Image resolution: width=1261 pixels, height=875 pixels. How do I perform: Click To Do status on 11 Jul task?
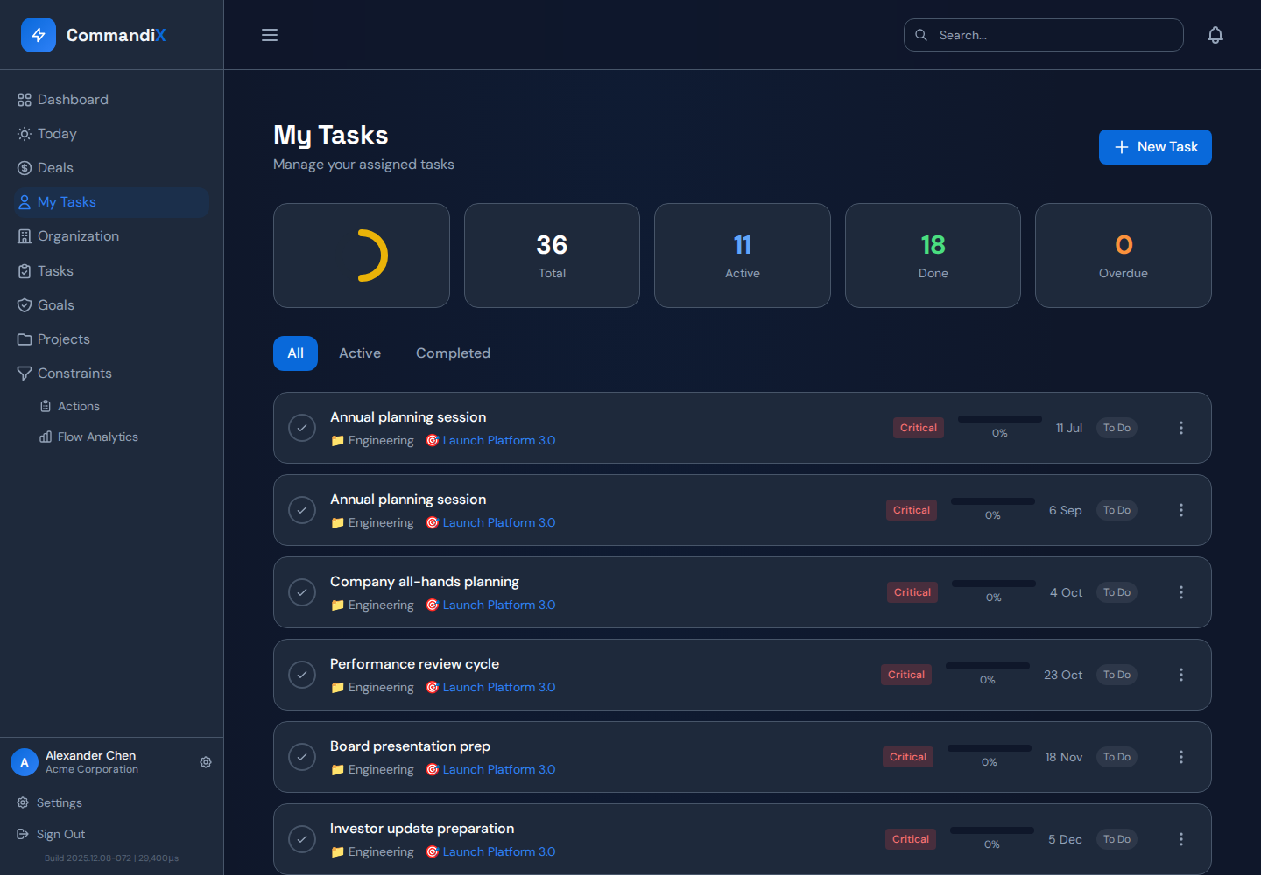(x=1117, y=428)
